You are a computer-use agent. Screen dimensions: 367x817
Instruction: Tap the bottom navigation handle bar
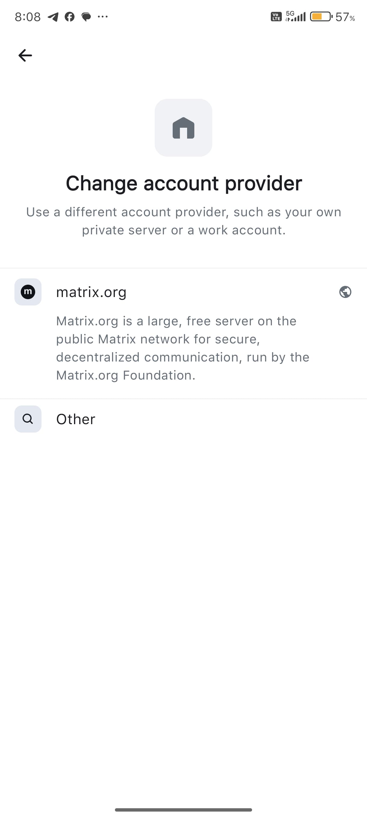click(x=183, y=810)
